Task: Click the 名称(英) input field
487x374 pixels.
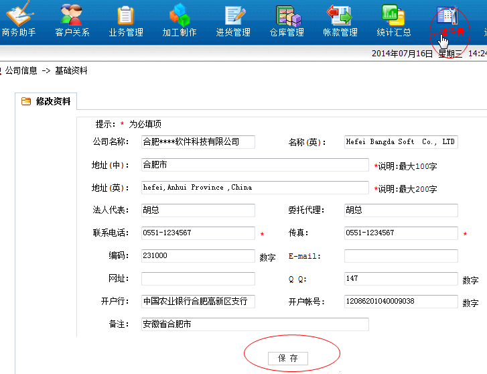Action: tap(401, 142)
